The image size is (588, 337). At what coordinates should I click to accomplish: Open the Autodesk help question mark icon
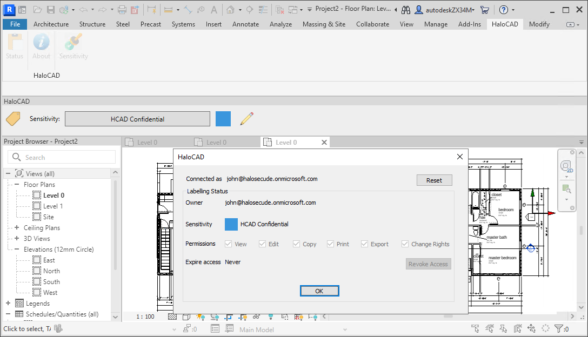tap(503, 10)
